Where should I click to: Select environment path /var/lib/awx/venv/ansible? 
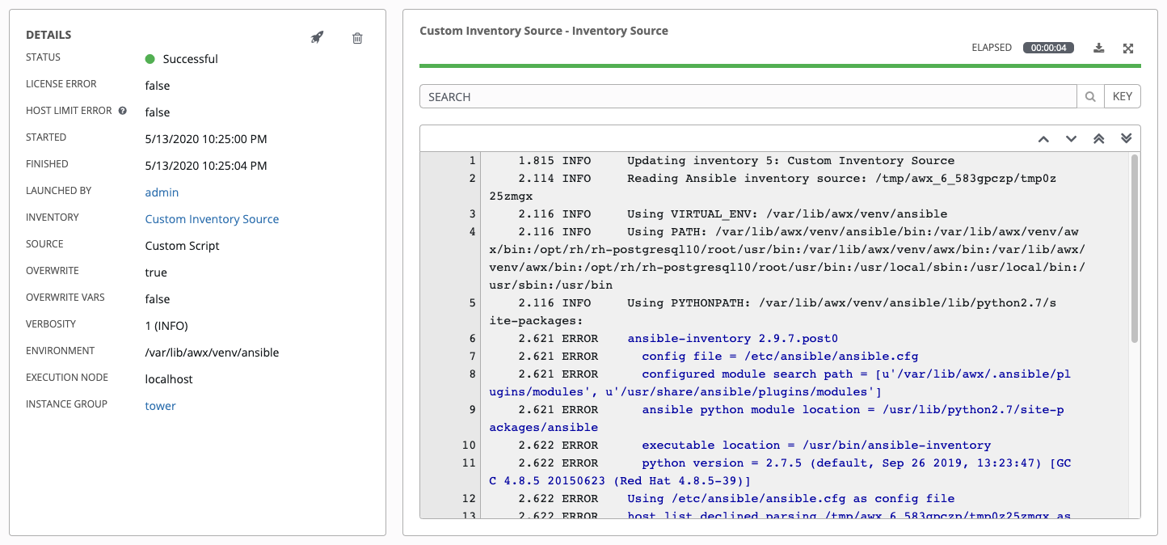(212, 353)
